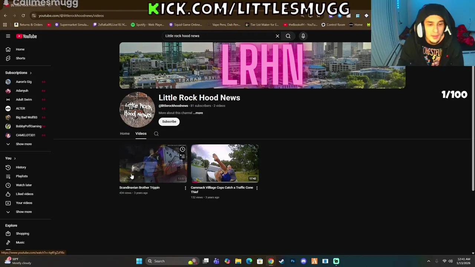Open the weather widget showing 59°F
The width and height of the screenshot is (475, 267).
[17, 261]
